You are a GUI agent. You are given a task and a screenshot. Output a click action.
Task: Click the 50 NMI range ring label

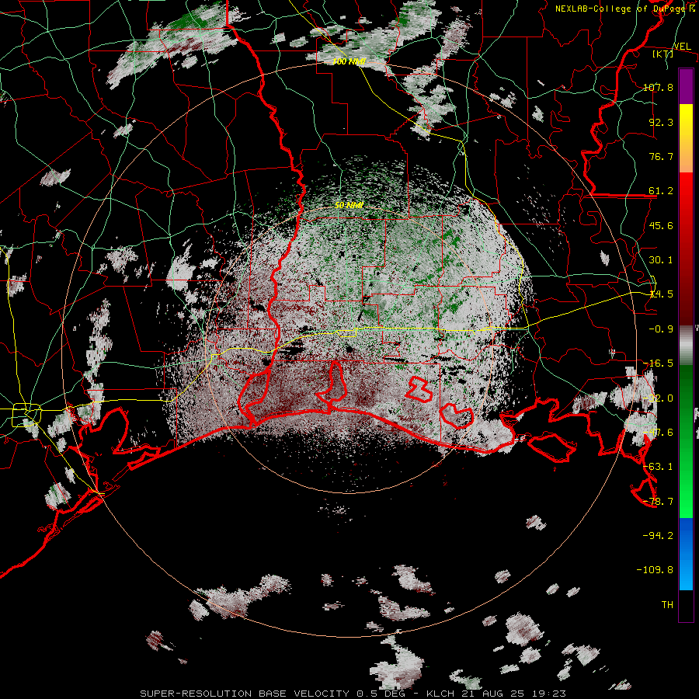349,205
